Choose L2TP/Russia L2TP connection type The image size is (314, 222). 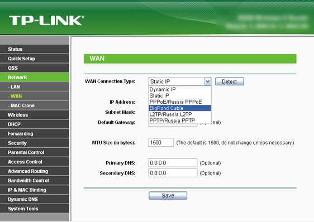click(x=180, y=114)
